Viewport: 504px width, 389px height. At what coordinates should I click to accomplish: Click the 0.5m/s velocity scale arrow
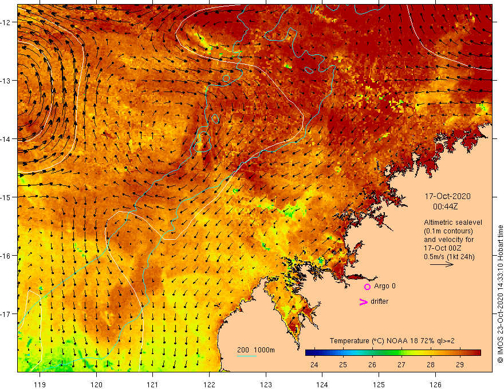point(442,264)
